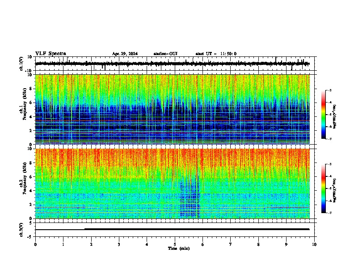This screenshot has width=354, height=274.
Task: Click the "VLF Spectra" plot title
Action: click(51, 54)
